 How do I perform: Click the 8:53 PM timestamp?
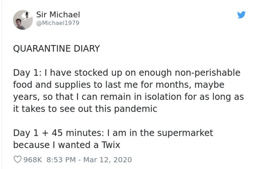(x=60, y=160)
